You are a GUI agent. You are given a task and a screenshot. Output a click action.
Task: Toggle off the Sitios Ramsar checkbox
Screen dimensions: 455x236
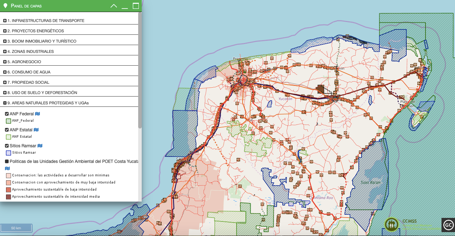(7, 146)
